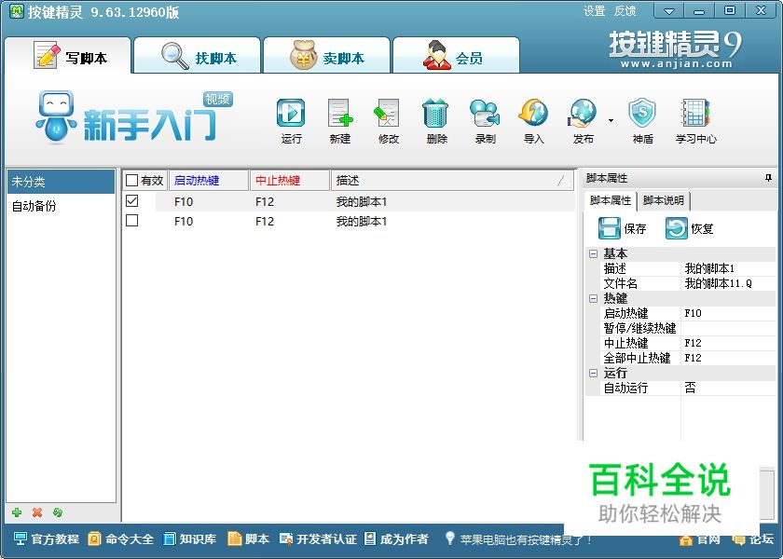The image size is (783, 559).
Task: Click the 保存 save button
Action: (623, 228)
